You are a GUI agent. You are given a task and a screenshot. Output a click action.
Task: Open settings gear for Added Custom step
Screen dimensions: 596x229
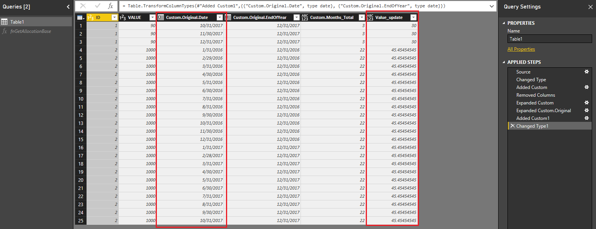tap(587, 87)
